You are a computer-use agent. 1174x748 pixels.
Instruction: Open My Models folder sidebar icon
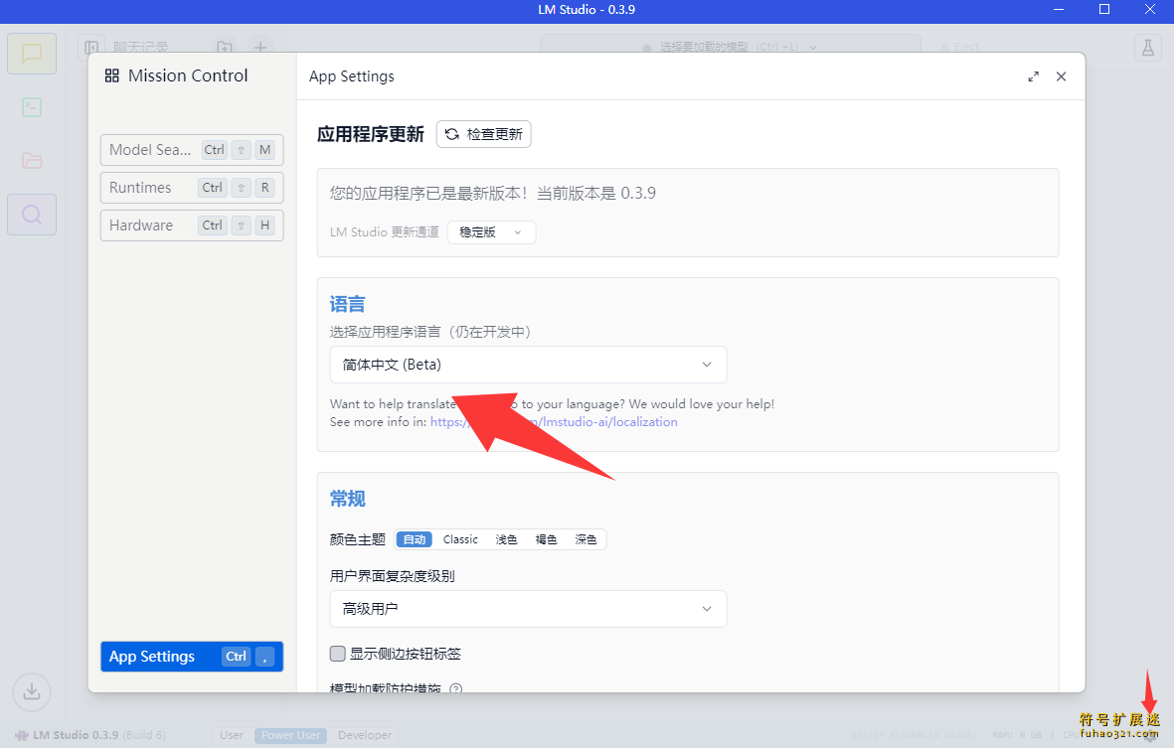(x=32, y=161)
